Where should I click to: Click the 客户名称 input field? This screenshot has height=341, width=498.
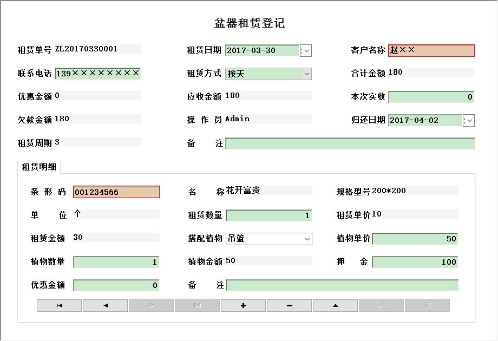pyautogui.click(x=431, y=50)
